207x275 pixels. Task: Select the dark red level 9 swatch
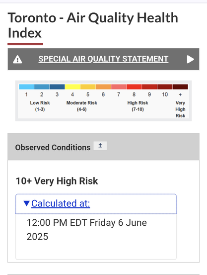(x=149, y=87)
